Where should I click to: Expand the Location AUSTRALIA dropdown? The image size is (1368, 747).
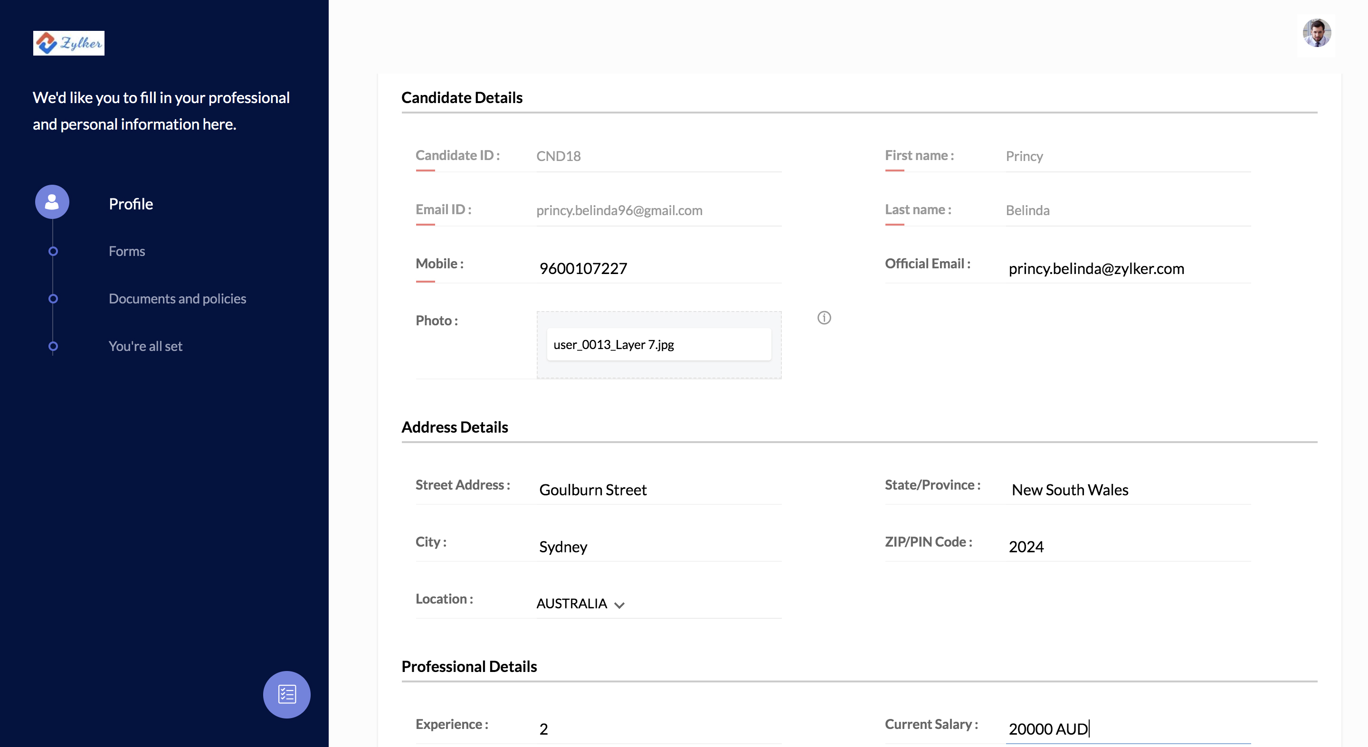click(x=572, y=604)
